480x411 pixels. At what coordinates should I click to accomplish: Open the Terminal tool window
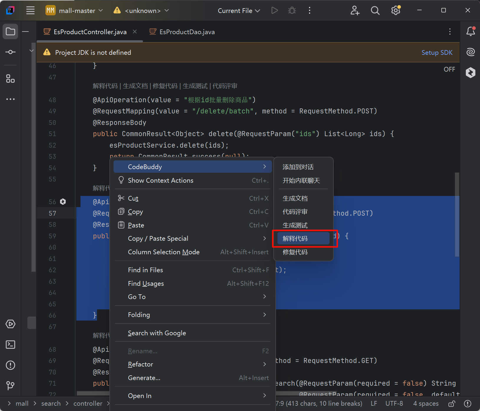[x=10, y=344]
